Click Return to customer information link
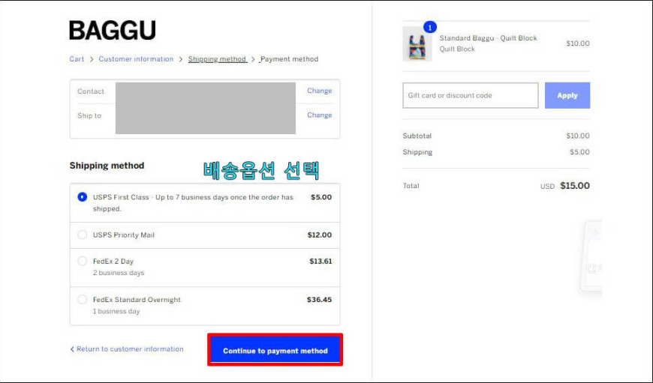The image size is (653, 383). 127,349
